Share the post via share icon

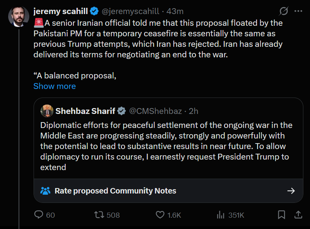[x=298, y=215]
